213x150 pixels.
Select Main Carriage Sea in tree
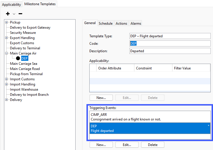coord(23,64)
